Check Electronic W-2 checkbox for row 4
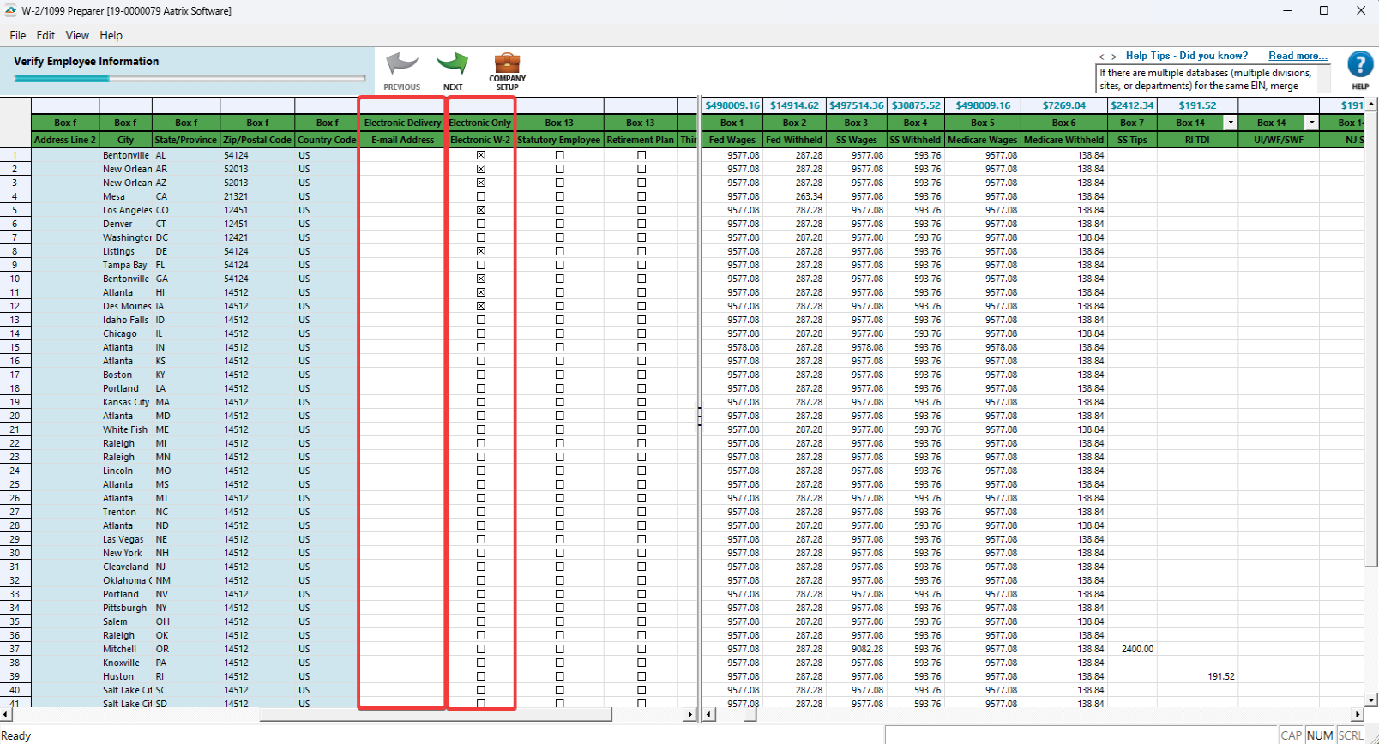The width and height of the screenshot is (1379, 744). click(481, 196)
